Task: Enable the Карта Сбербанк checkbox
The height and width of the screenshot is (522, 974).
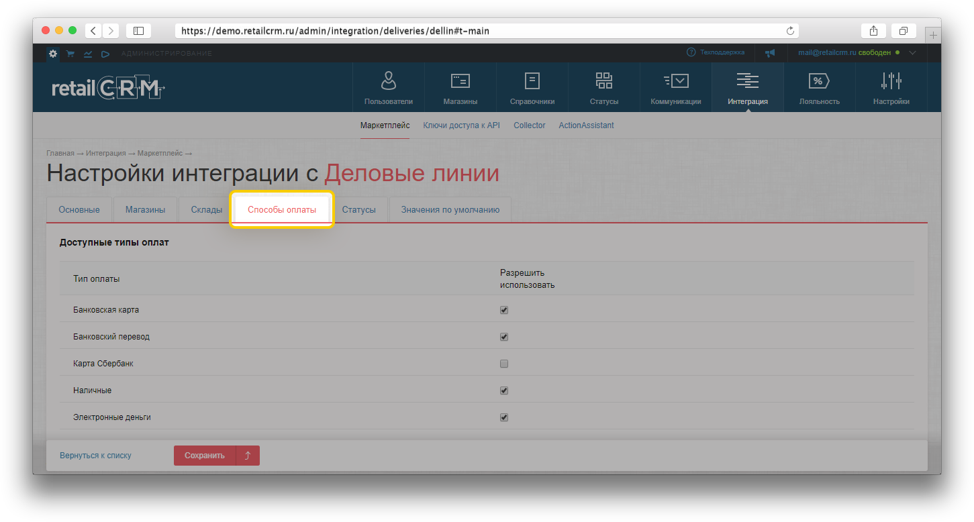Action: coord(504,364)
